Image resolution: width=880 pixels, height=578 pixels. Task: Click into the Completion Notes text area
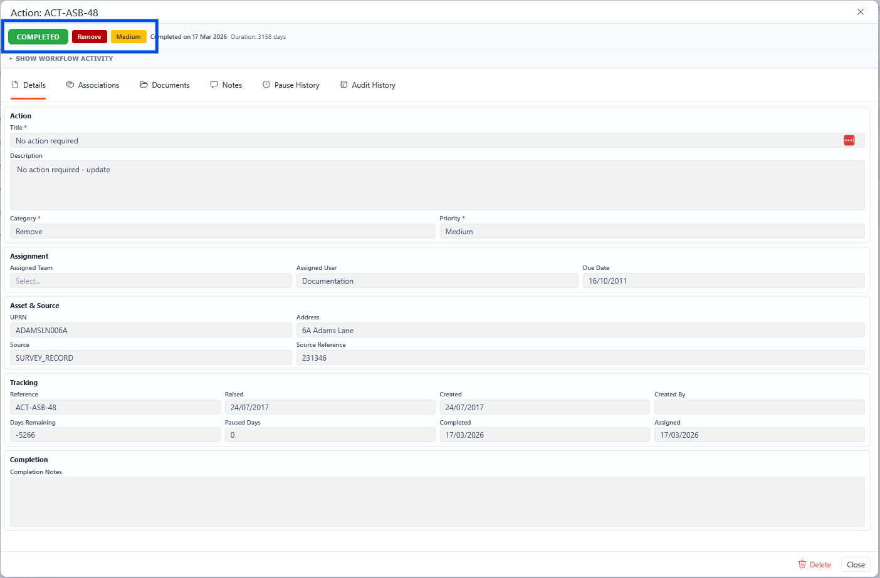click(437, 501)
